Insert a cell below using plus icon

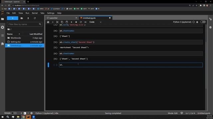tap(53, 22)
